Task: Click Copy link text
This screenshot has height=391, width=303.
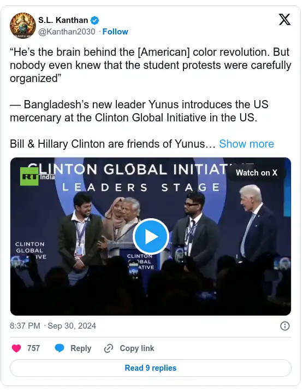Action: [137, 348]
